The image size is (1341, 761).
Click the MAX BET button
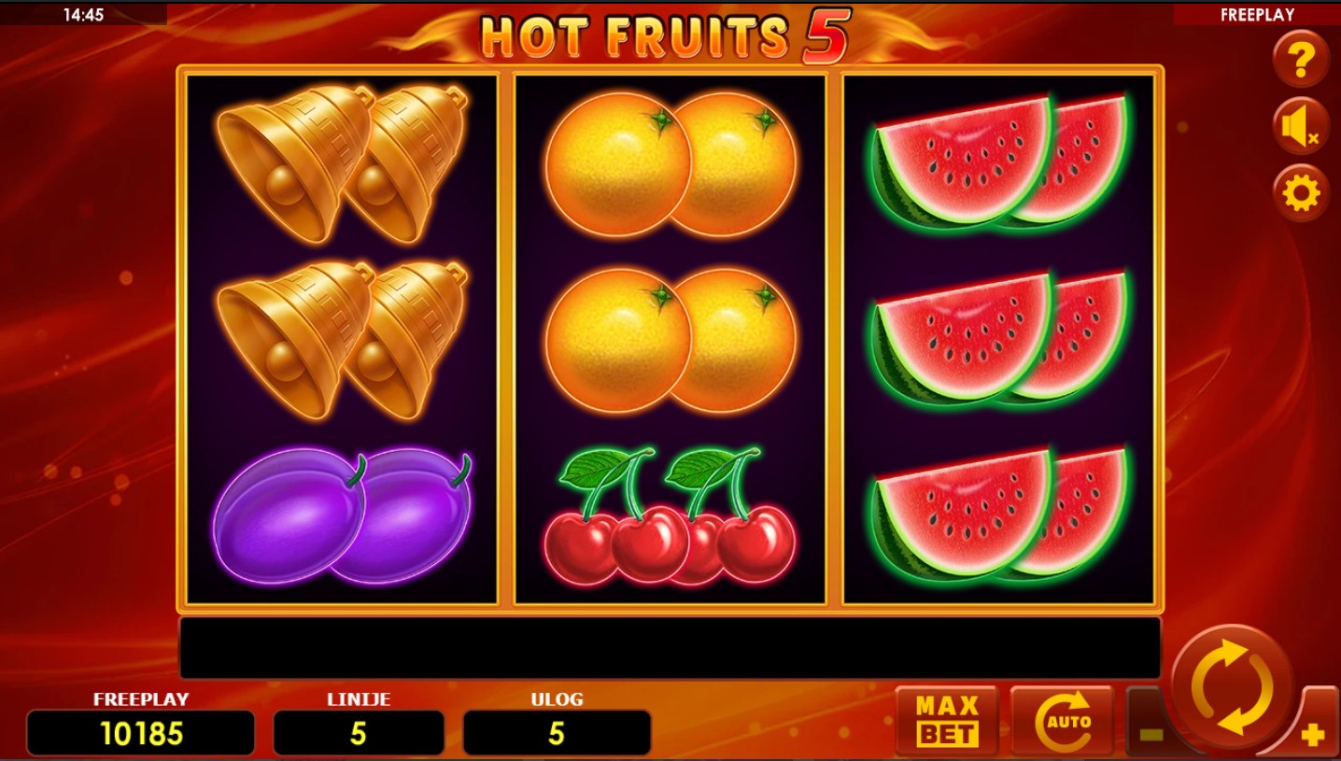947,721
